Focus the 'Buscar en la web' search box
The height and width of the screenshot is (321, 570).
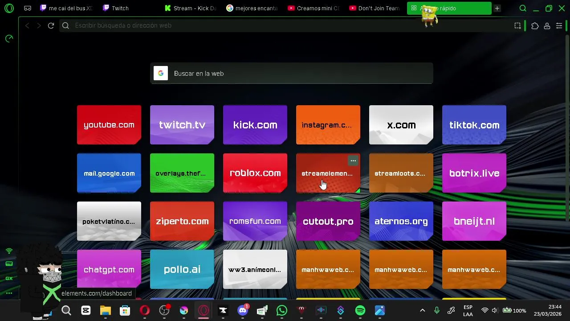[x=292, y=74]
